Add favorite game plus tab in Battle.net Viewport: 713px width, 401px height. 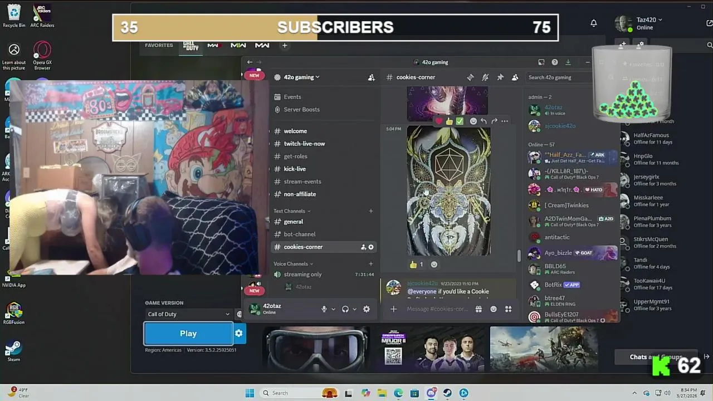tap(285, 46)
